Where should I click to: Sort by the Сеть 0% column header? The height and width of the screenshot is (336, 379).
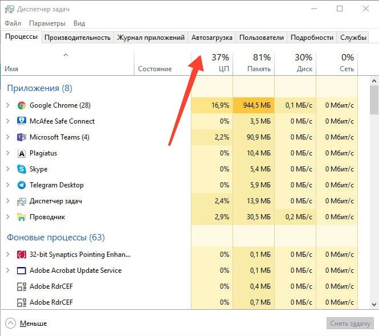(x=337, y=63)
